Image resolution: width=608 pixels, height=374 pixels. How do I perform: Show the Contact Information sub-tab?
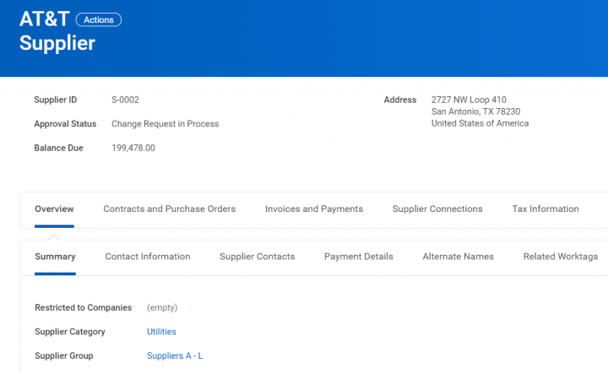click(147, 257)
